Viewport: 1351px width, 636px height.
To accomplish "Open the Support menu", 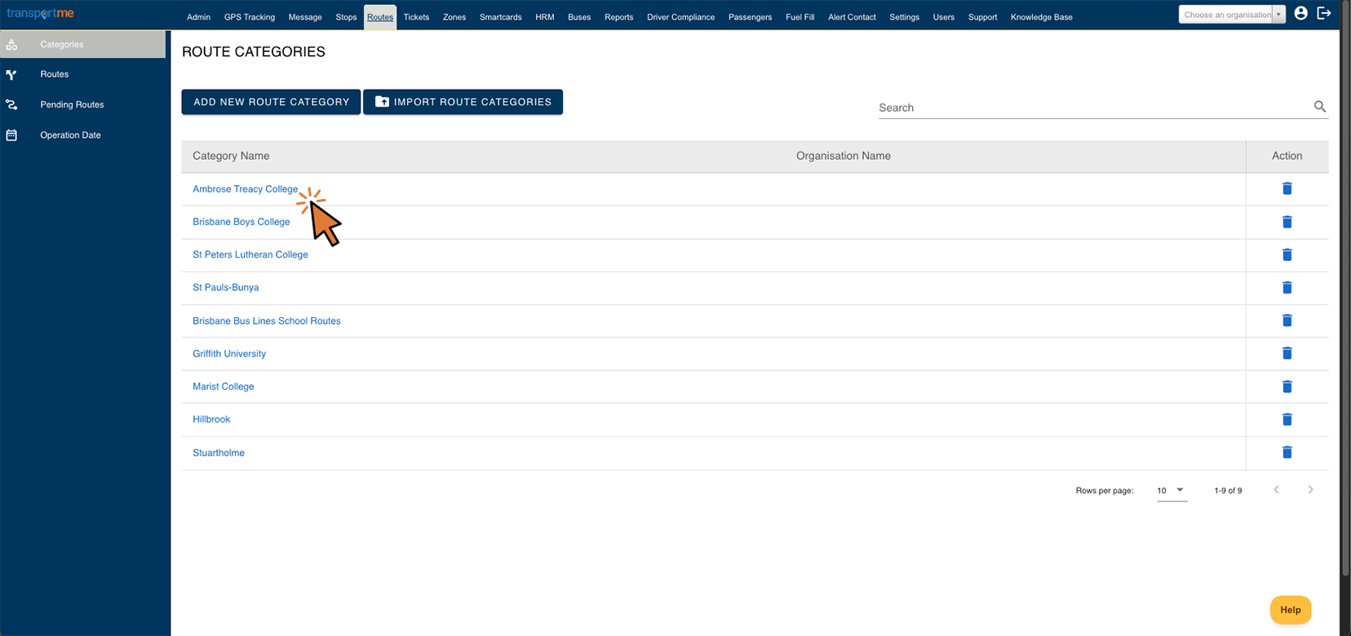I will coord(983,17).
